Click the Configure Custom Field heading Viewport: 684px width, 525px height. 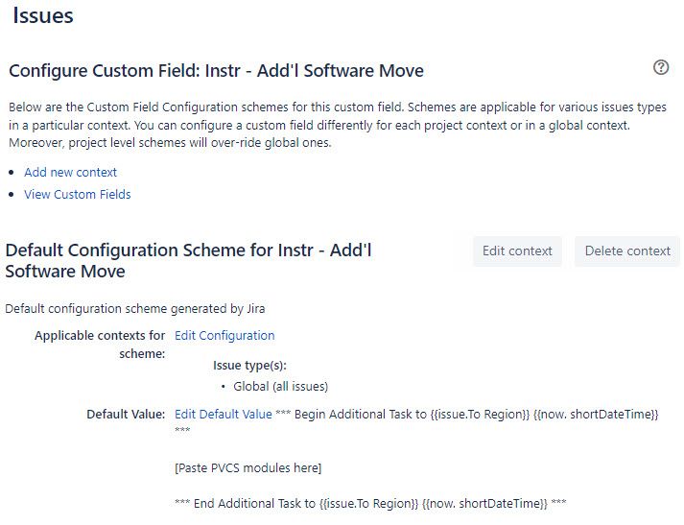pyautogui.click(x=216, y=71)
